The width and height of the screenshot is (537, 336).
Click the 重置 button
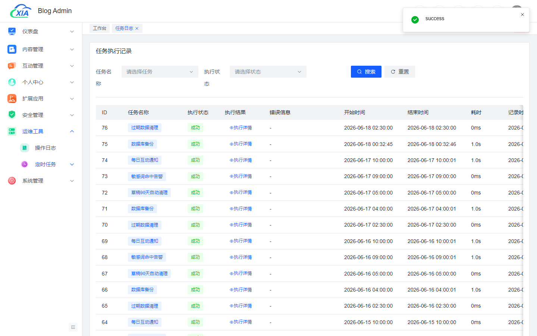click(400, 72)
